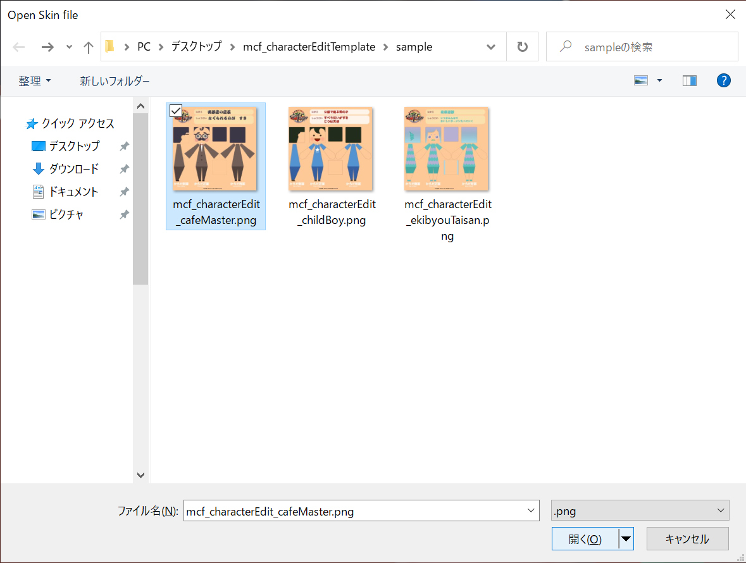Click the pin icon beside ダウンロード
746x563 pixels.
(x=124, y=169)
